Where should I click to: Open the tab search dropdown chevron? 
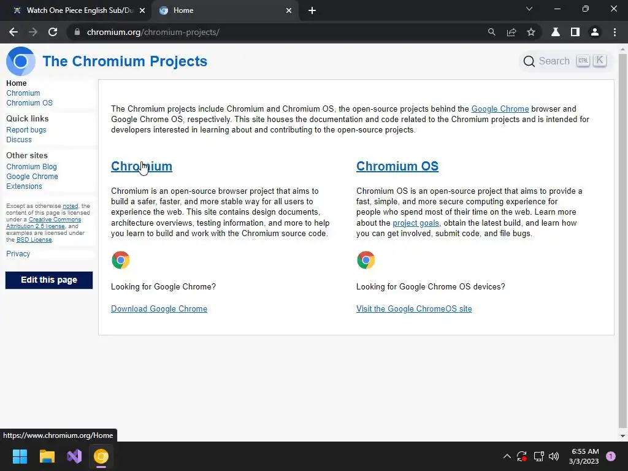coord(529,9)
